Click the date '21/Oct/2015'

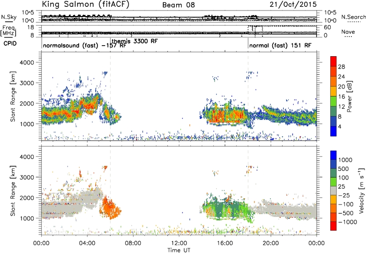(293, 5)
